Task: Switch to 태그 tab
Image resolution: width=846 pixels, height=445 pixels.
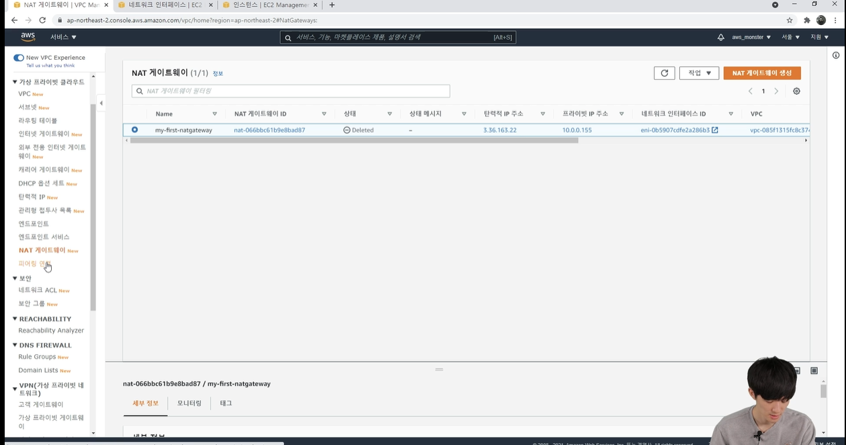Action: click(x=226, y=403)
